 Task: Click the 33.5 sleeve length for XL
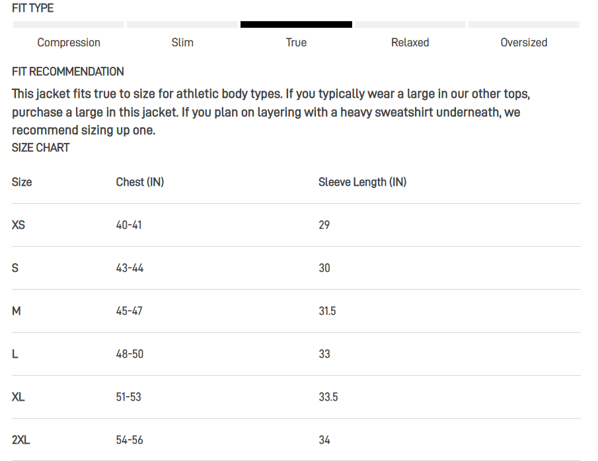pyautogui.click(x=328, y=397)
